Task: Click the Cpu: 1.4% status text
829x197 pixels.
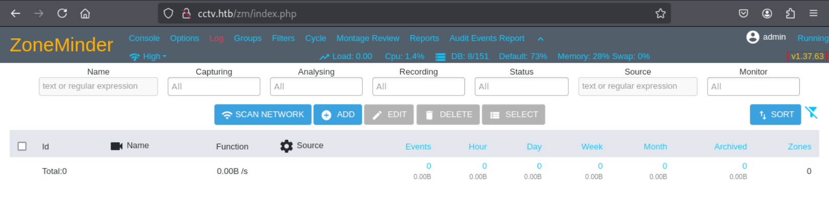Action: 405,56
